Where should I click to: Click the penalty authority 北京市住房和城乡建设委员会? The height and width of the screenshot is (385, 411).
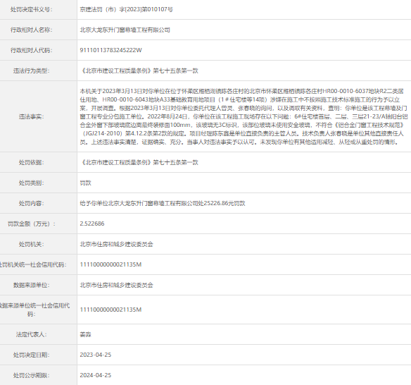pyautogui.click(x=116, y=244)
